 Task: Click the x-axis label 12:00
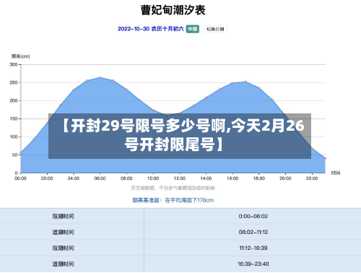coord(180,178)
